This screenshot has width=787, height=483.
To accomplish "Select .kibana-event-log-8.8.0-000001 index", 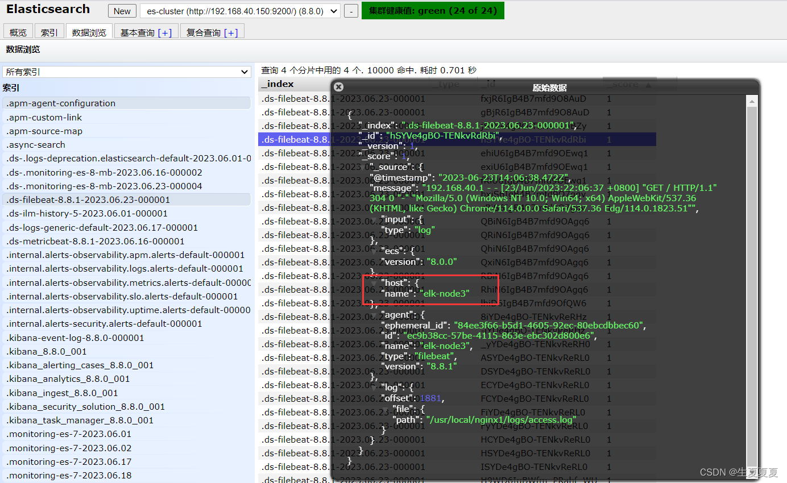I will (x=126, y=338).
